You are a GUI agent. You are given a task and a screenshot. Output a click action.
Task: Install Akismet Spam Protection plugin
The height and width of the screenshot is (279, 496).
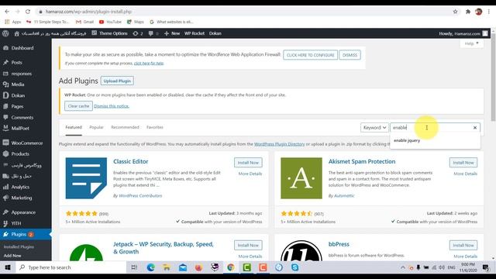[463, 163]
